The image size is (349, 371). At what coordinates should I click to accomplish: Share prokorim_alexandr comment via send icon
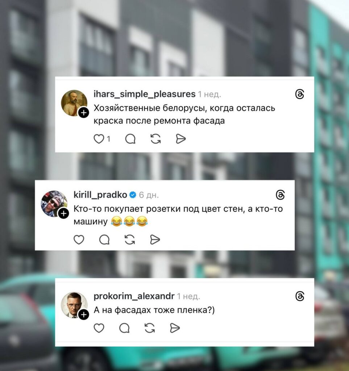click(x=175, y=328)
